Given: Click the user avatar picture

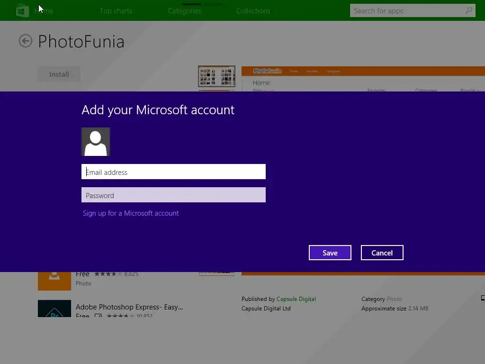Looking at the screenshot, I should pos(96,142).
